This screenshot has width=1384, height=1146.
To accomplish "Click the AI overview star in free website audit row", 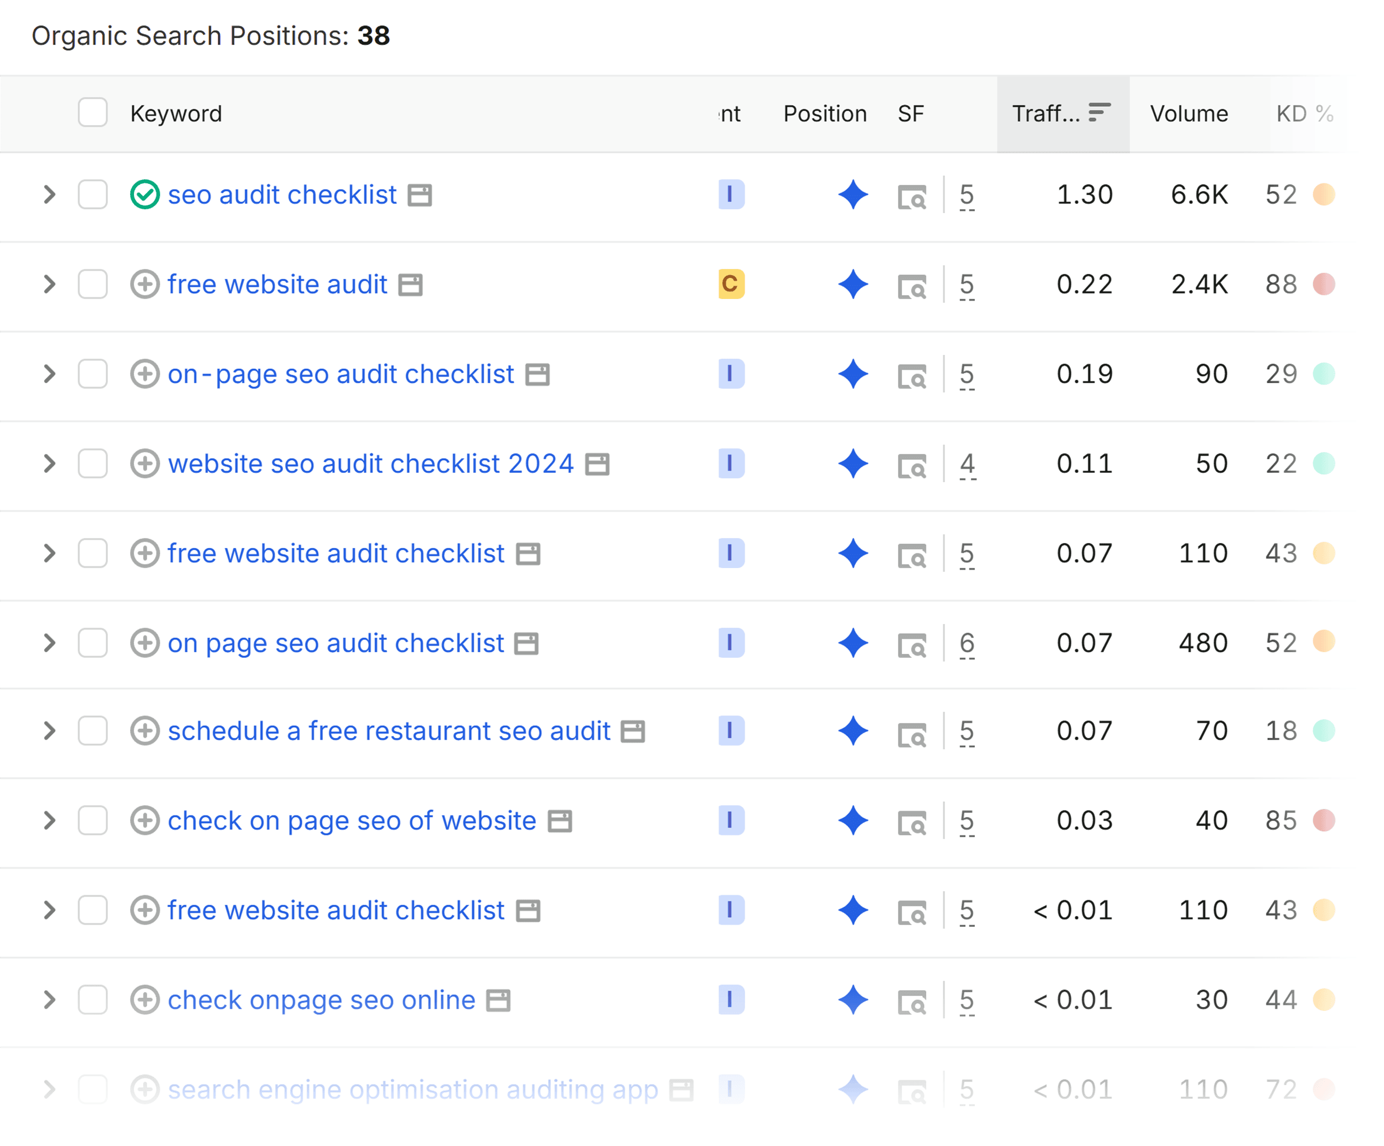I will (x=854, y=285).
